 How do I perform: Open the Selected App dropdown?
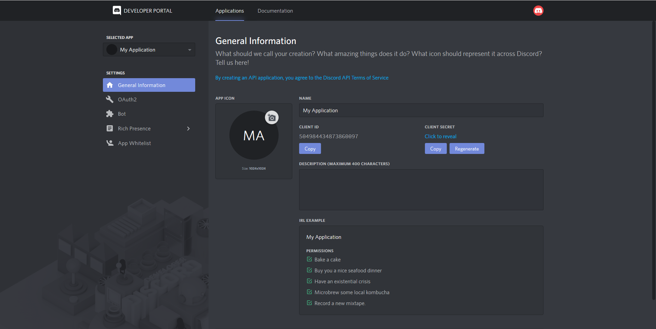(x=149, y=49)
